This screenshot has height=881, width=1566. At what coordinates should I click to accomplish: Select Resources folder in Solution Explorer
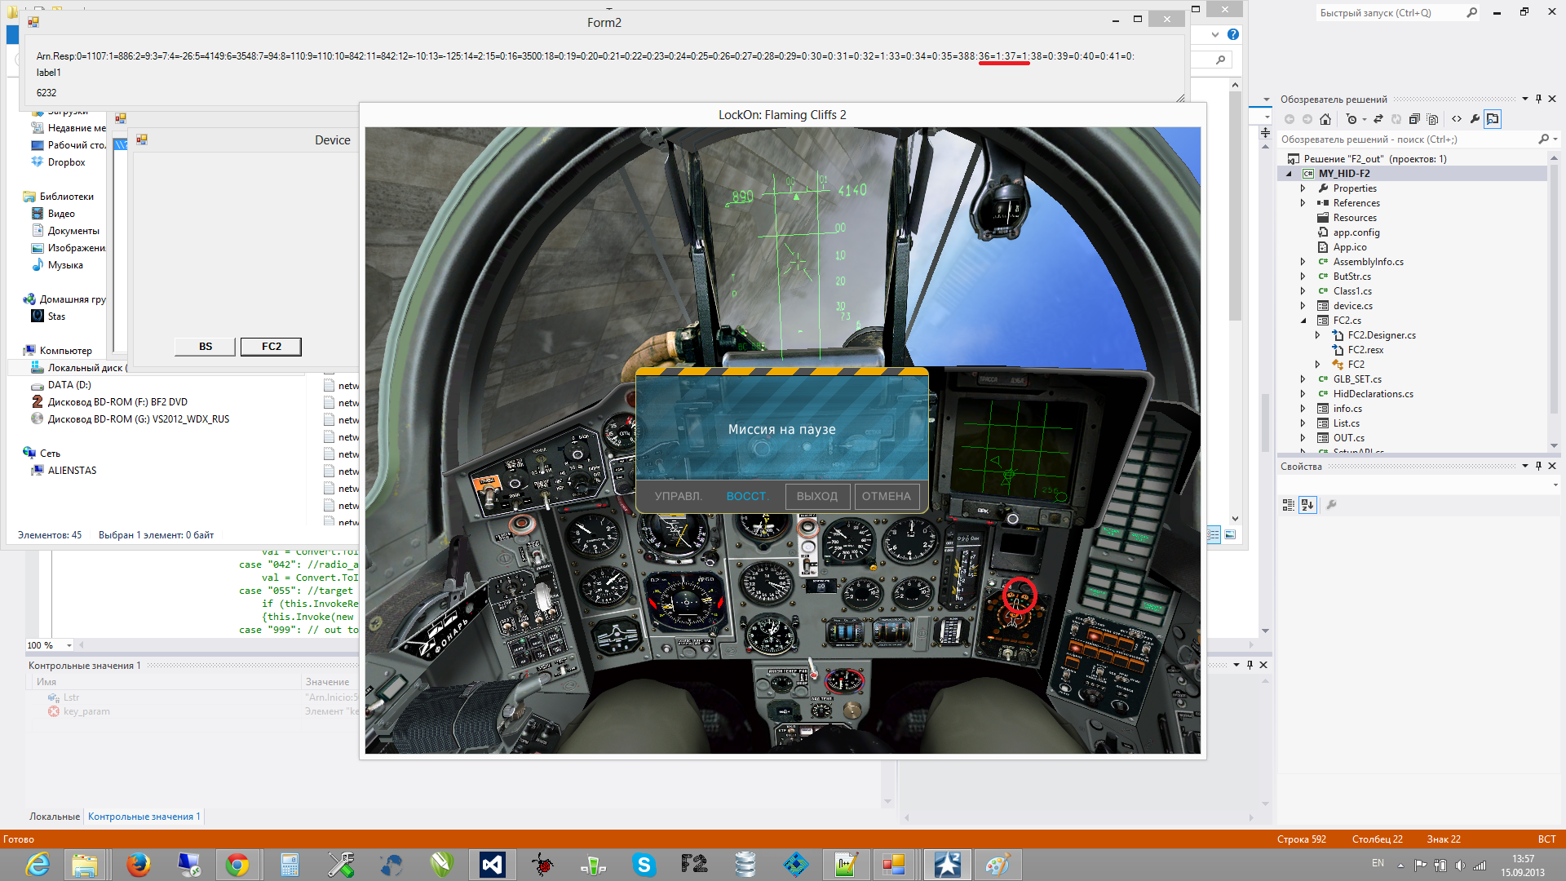click(1355, 218)
